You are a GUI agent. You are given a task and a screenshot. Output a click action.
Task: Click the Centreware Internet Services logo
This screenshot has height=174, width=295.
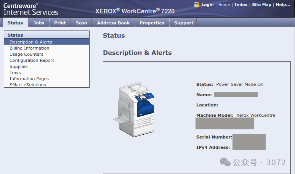coord(30,9)
